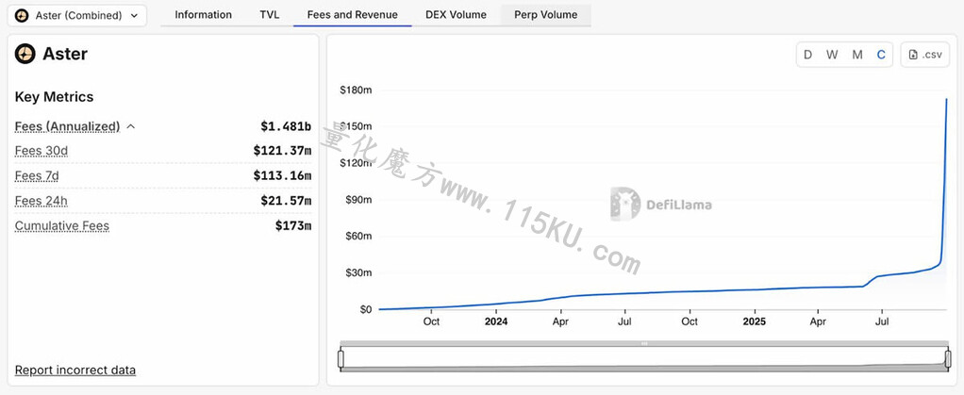Set chart interval to C (cumulative)

[881, 55]
